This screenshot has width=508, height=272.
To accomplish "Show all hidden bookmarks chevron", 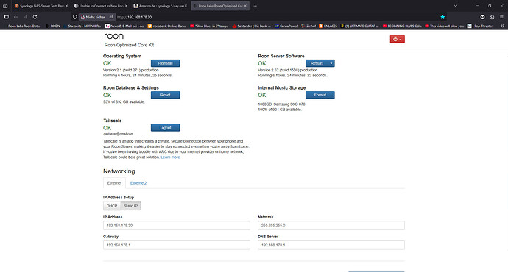I will 502,26.
